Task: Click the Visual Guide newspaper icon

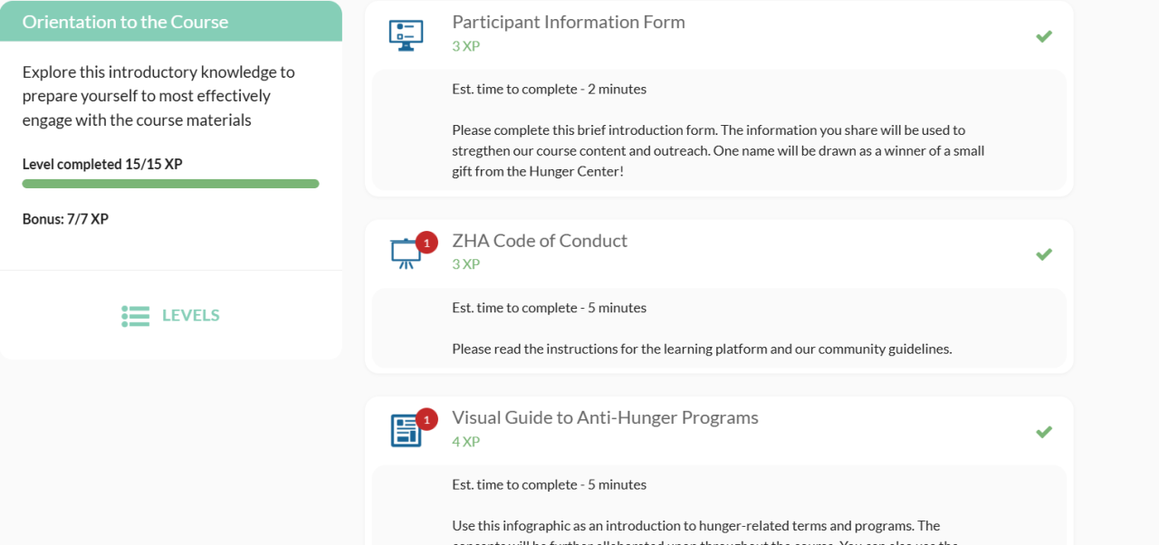Action: click(x=406, y=431)
